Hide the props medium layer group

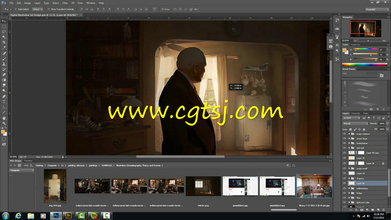click(x=345, y=134)
